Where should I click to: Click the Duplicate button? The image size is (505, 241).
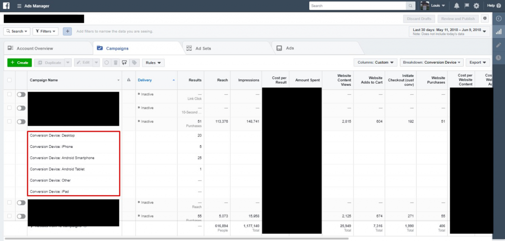pos(49,63)
